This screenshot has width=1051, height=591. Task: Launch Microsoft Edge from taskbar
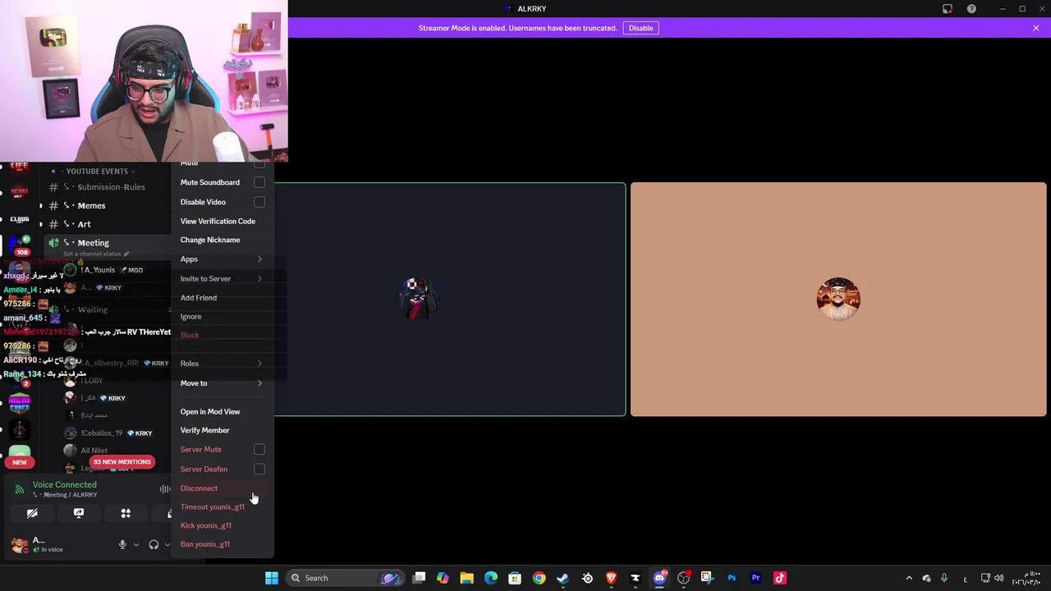491,578
